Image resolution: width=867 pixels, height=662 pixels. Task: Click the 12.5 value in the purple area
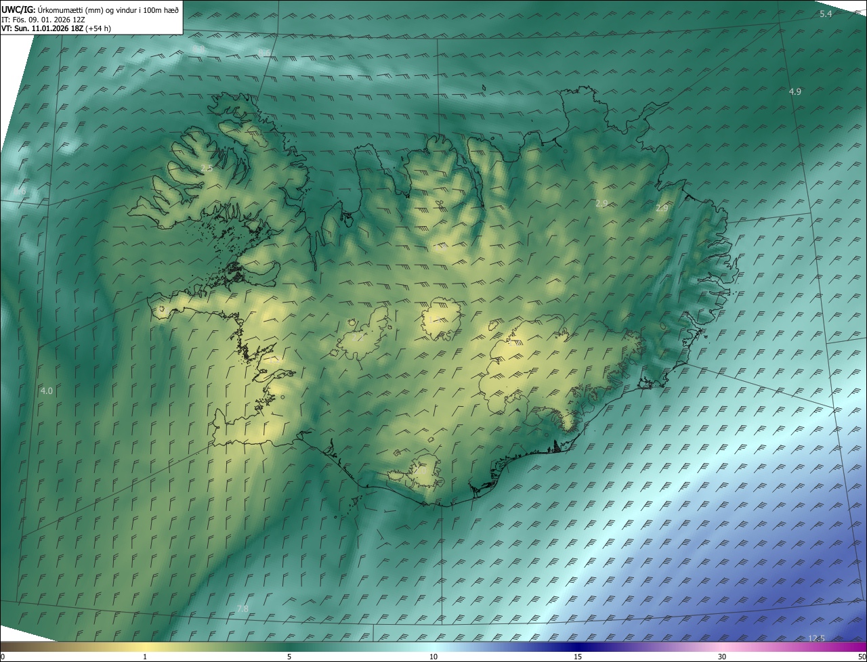coord(817,638)
